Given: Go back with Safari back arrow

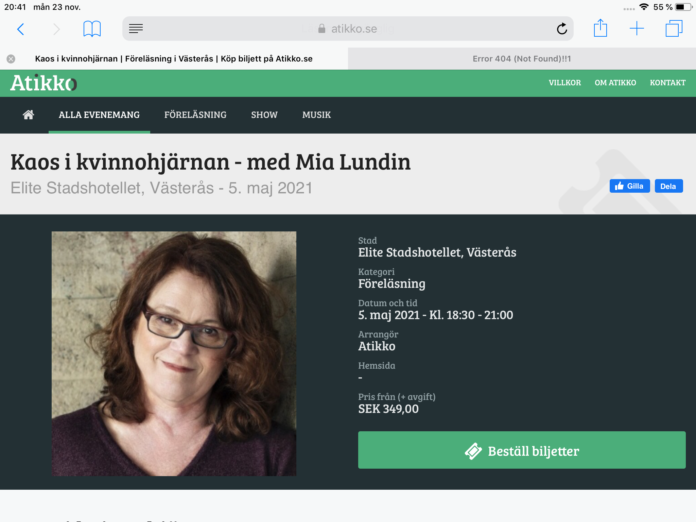Looking at the screenshot, I should tap(21, 29).
